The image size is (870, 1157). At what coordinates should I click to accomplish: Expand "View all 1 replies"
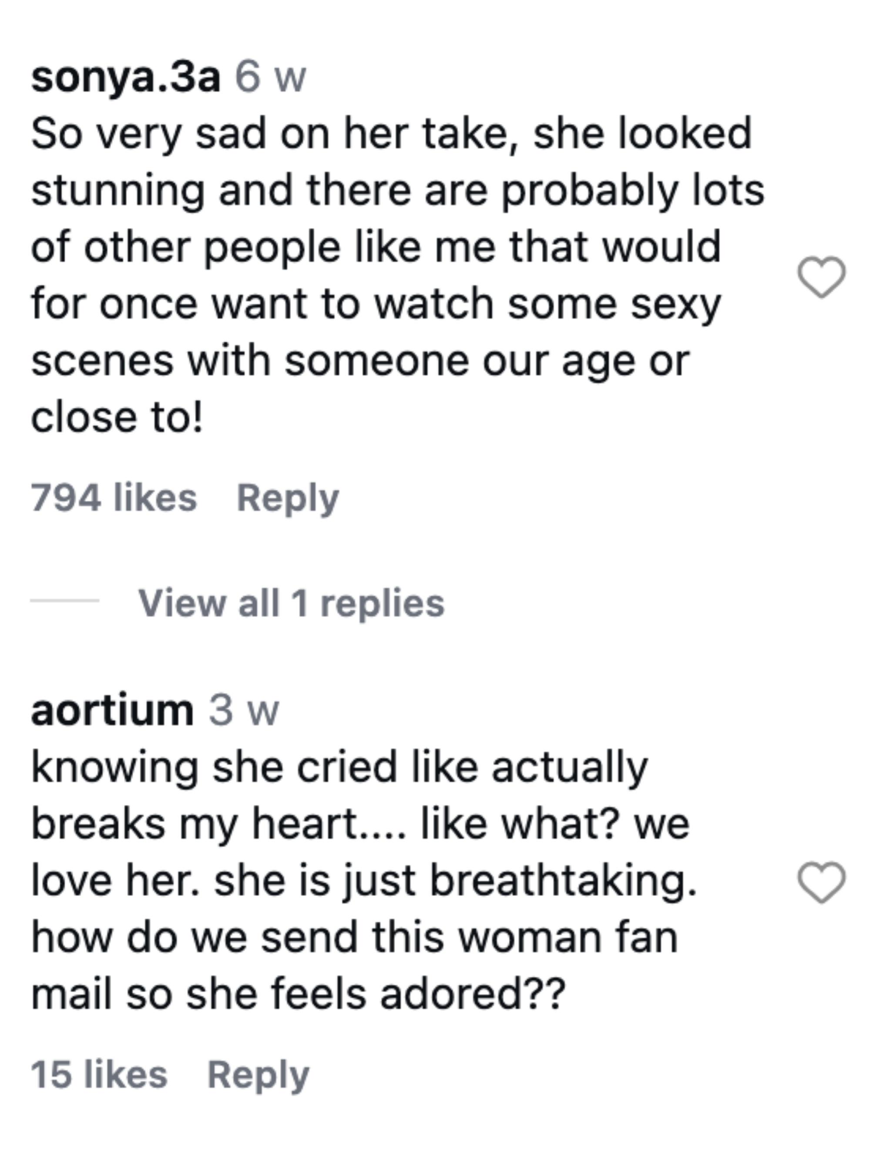(292, 603)
